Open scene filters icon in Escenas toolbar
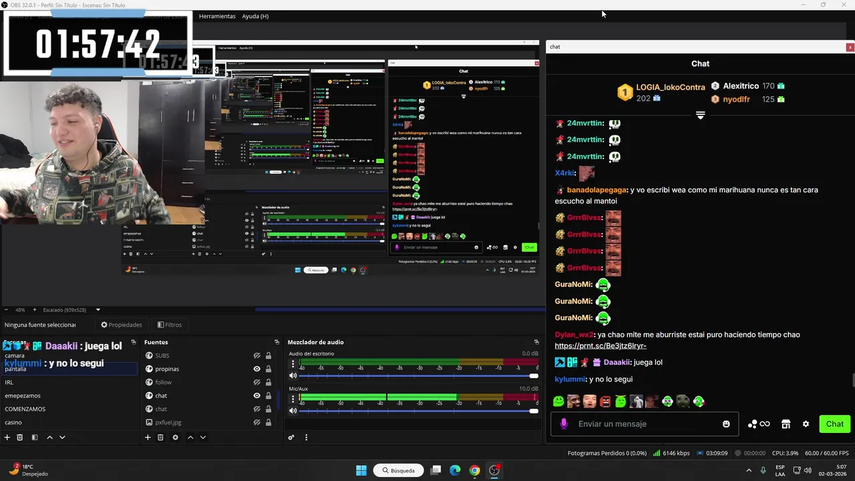The height and width of the screenshot is (481, 855). coord(35,438)
